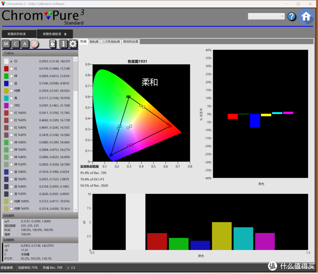318x274 pixels.
Task: Click the ChromaPure app icon in title bar
Action: pos(3,4)
